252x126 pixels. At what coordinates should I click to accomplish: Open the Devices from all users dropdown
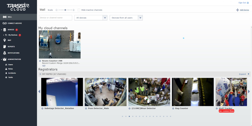pyautogui.click(x=140, y=18)
